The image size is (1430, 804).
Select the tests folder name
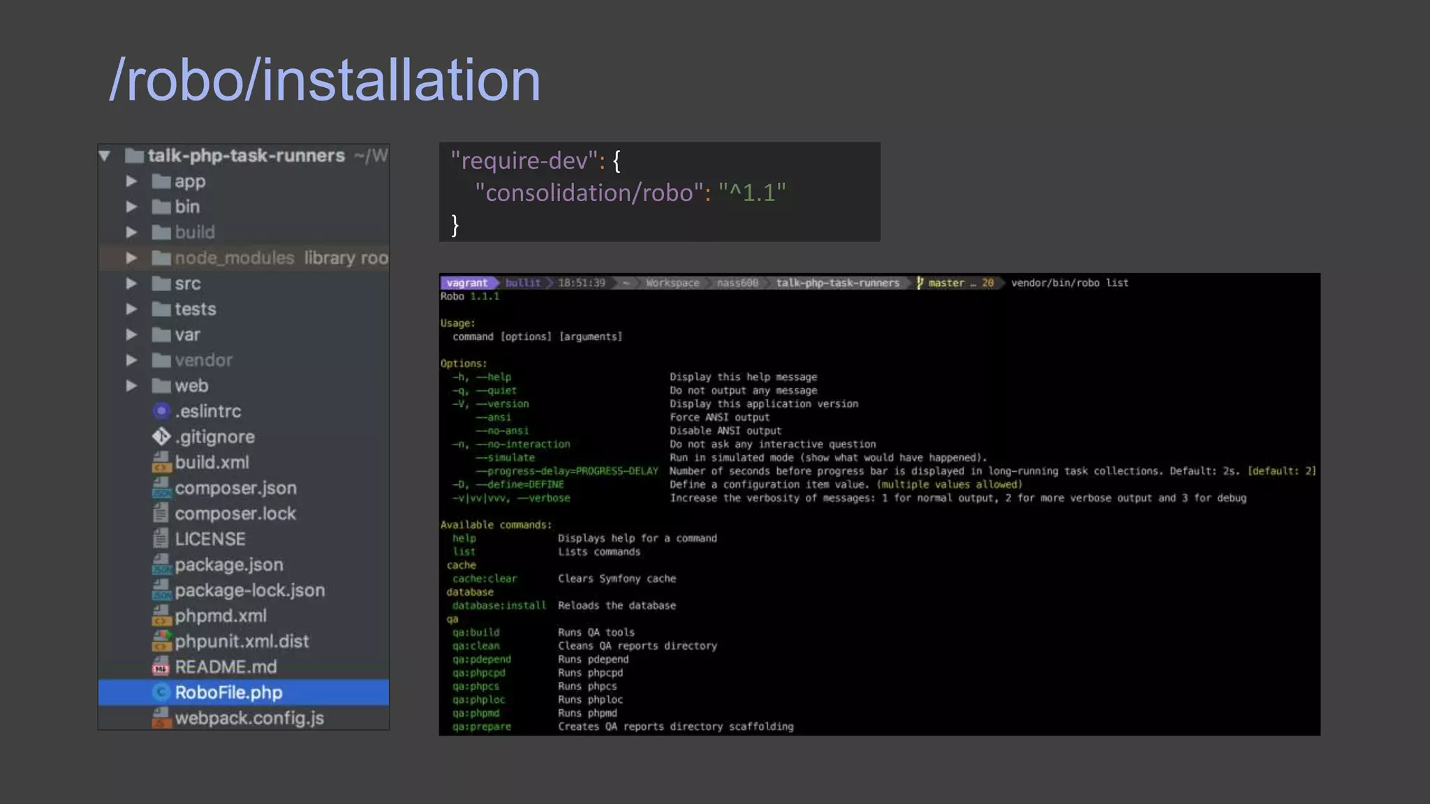click(196, 309)
